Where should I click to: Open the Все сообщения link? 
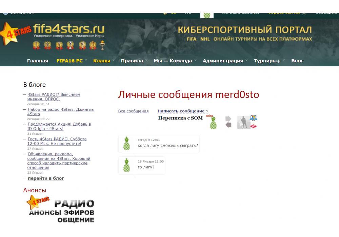[x=133, y=111]
